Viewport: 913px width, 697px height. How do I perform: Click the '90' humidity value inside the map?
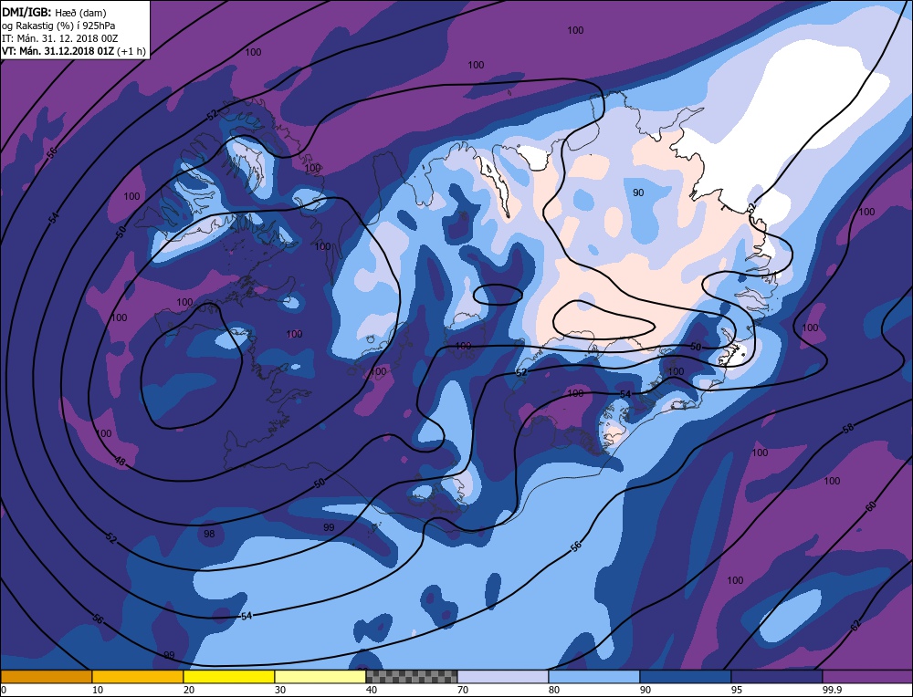[638, 192]
